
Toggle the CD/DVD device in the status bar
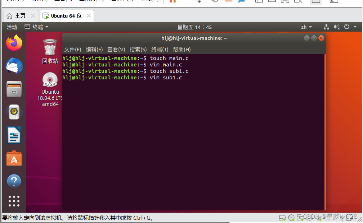point(291,217)
